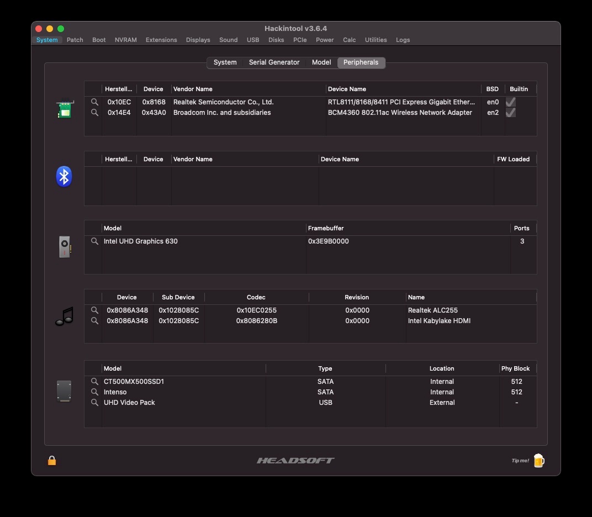Open the Disks toolbar section
This screenshot has width=592, height=517.
click(x=276, y=40)
